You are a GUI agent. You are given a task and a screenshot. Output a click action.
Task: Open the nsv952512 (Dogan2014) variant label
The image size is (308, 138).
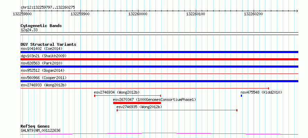pos(43,70)
